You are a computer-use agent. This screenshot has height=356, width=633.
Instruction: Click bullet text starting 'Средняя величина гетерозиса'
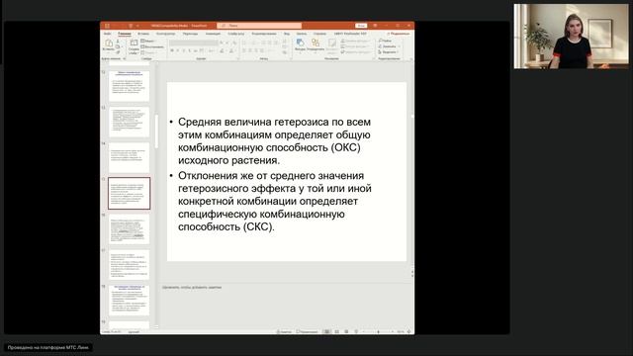pos(275,140)
